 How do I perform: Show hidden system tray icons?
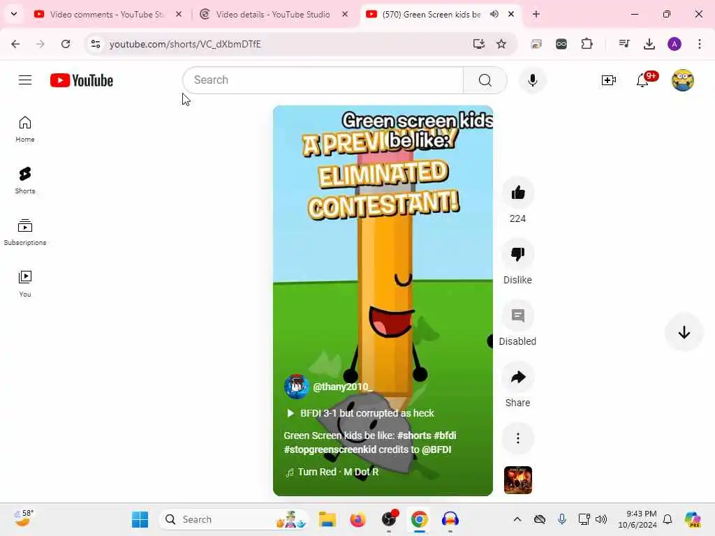pos(517,519)
